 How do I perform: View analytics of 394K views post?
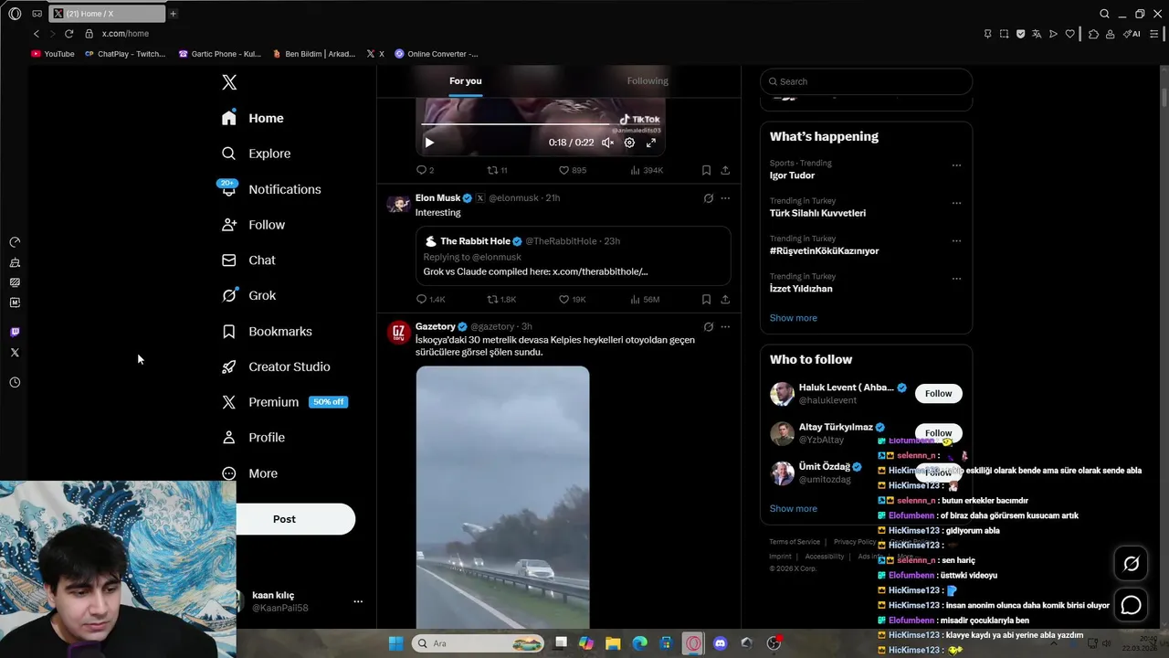tap(646, 170)
